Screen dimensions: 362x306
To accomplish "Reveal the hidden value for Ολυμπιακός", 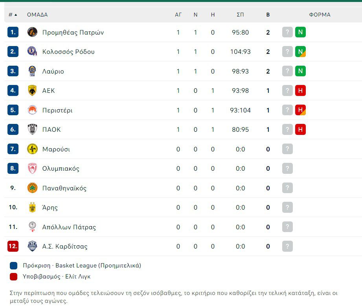I will click(287, 168).
